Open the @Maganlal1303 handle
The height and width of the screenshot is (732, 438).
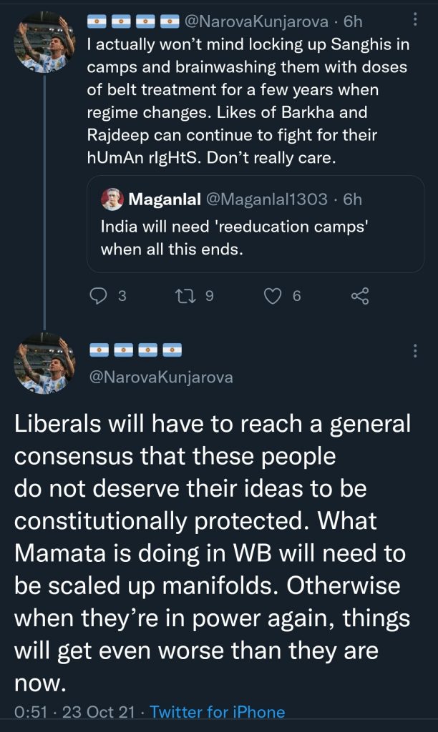pyautogui.click(x=266, y=199)
